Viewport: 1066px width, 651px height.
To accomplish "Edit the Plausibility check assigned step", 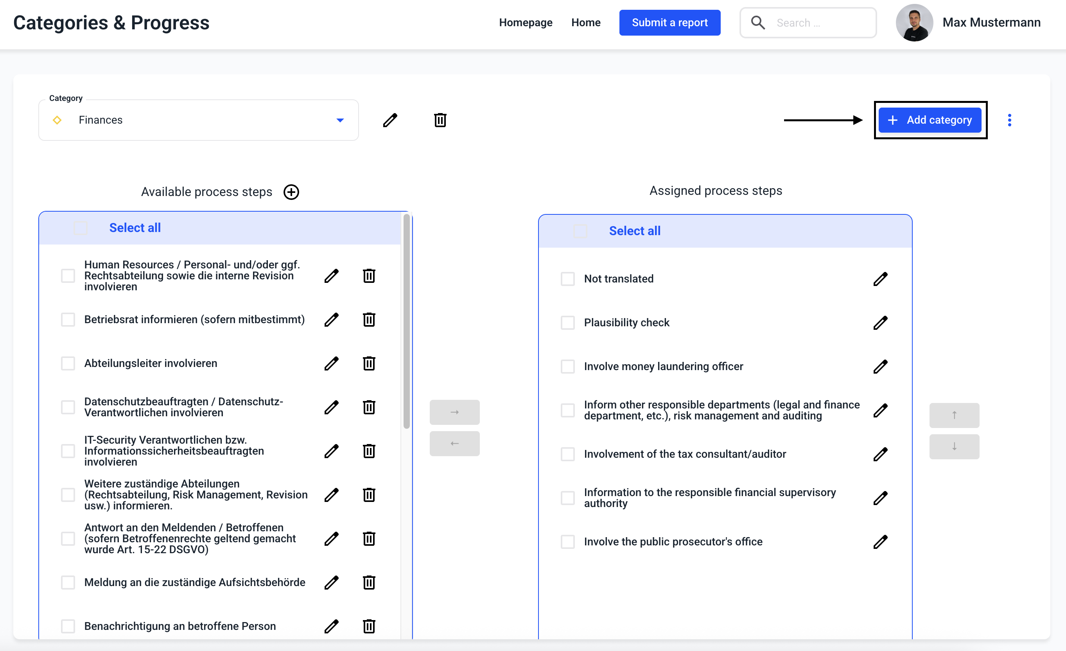I will (880, 322).
